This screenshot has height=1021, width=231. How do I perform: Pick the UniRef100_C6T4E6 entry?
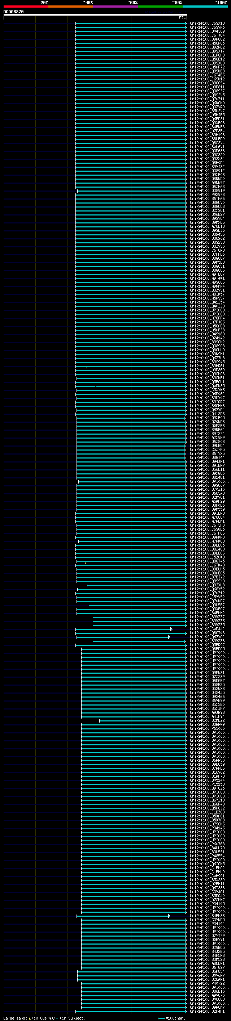(x=207, y=75)
